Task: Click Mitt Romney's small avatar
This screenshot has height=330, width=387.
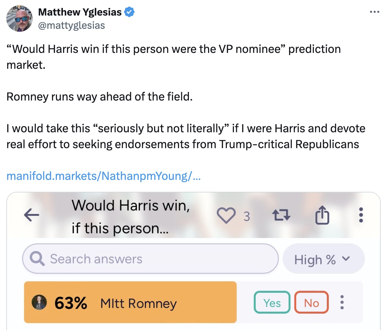Action: click(39, 303)
